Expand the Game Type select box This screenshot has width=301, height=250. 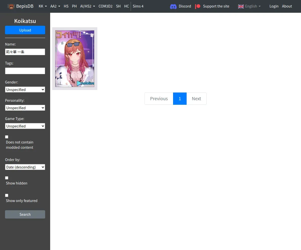[25, 126]
